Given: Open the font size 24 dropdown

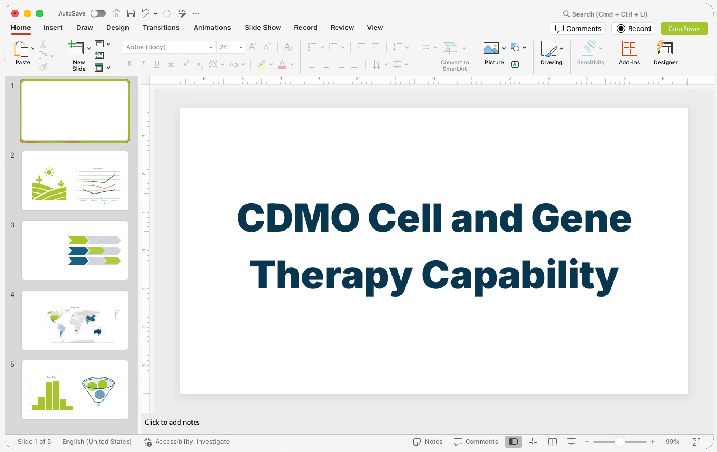Looking at the screenshot, I should (x=241, y=47).
